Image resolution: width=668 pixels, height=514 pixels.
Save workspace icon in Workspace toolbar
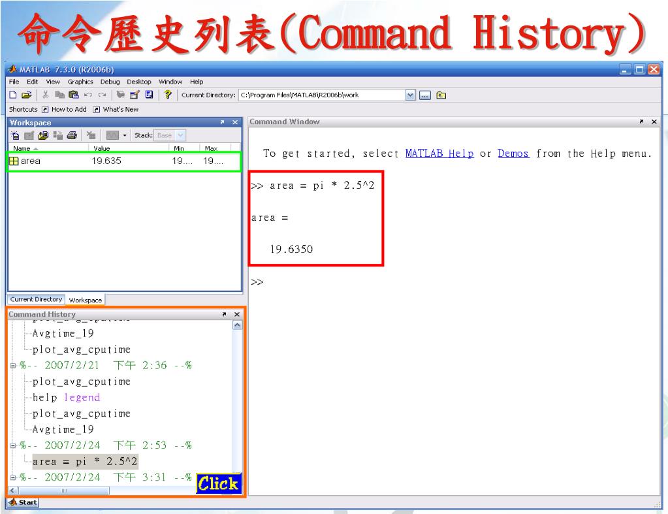click(x=58, y=136)
